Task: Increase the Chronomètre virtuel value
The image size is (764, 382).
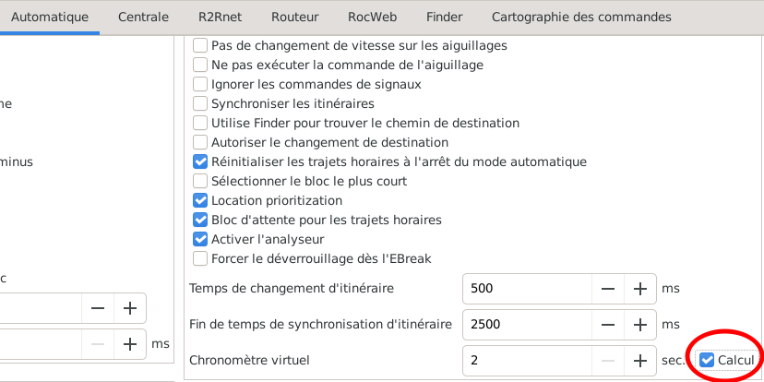Action: tap(639, 360)
